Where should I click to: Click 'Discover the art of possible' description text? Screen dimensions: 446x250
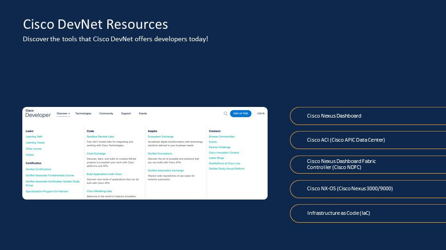point(173,161)
